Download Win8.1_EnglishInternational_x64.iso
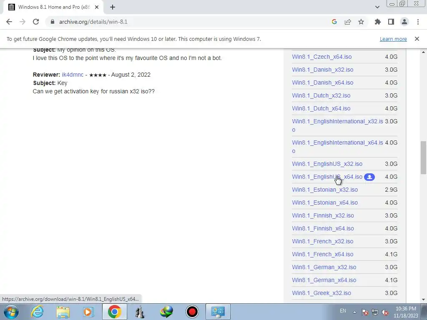 coord(337,147)
